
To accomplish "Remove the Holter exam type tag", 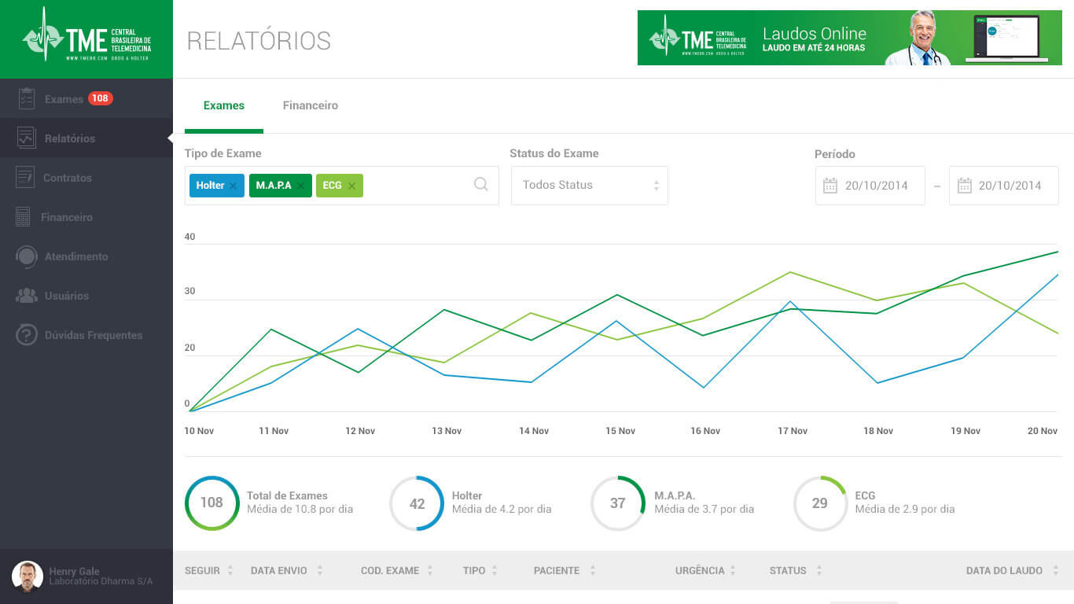I will click(233, 186).
